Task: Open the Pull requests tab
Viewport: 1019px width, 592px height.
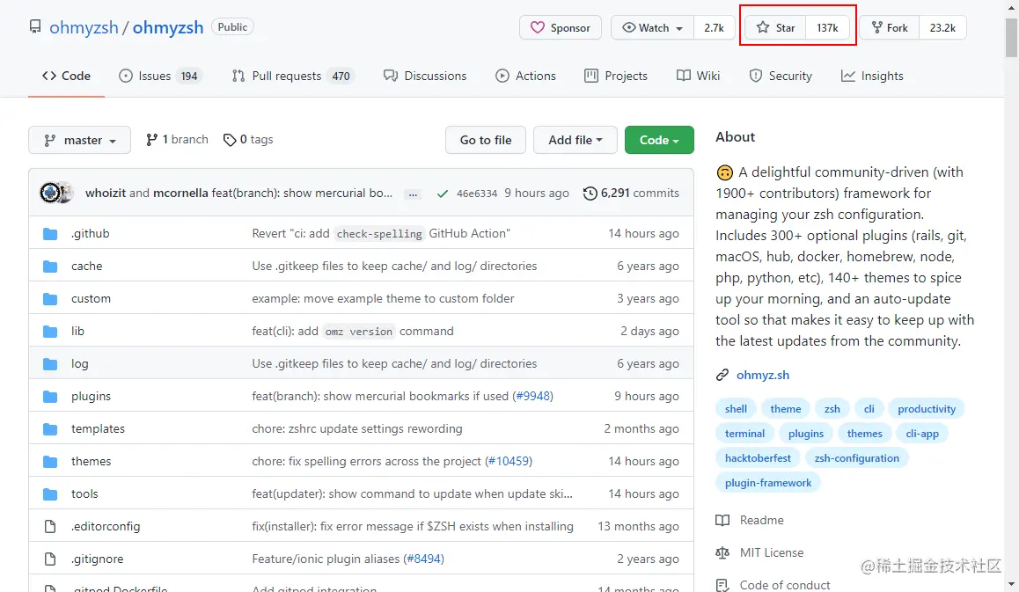Action: pyautogui.click(x=292, y=76)
